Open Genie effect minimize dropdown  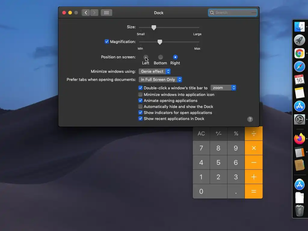click(155, 72)
